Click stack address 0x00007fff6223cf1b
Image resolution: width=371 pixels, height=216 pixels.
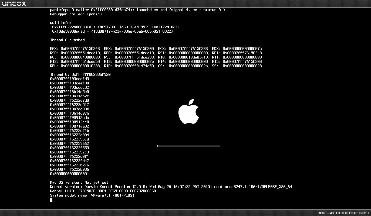pyautogui.click(x=70, y=131)
